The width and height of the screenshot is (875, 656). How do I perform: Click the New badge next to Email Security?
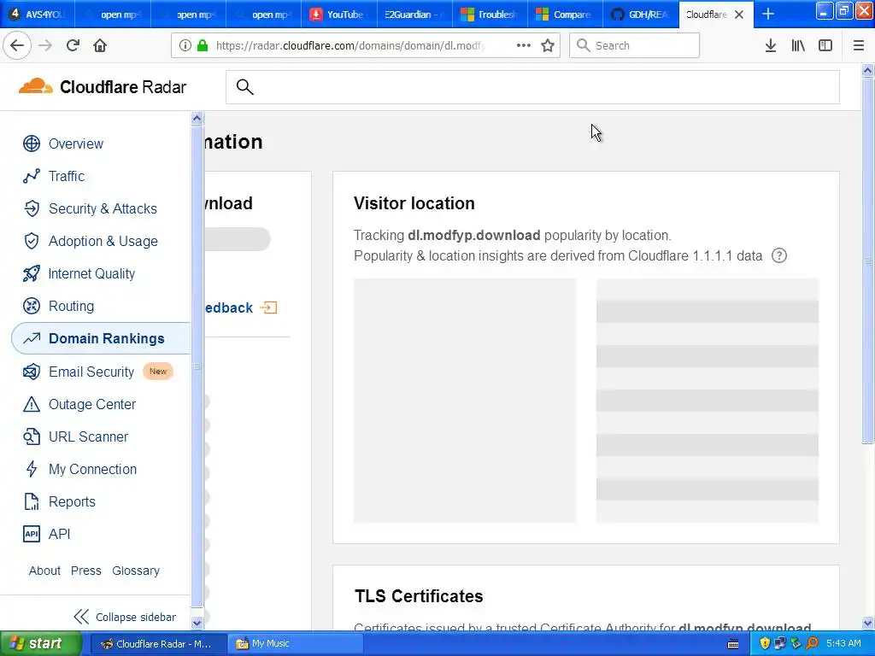(158, 372)
